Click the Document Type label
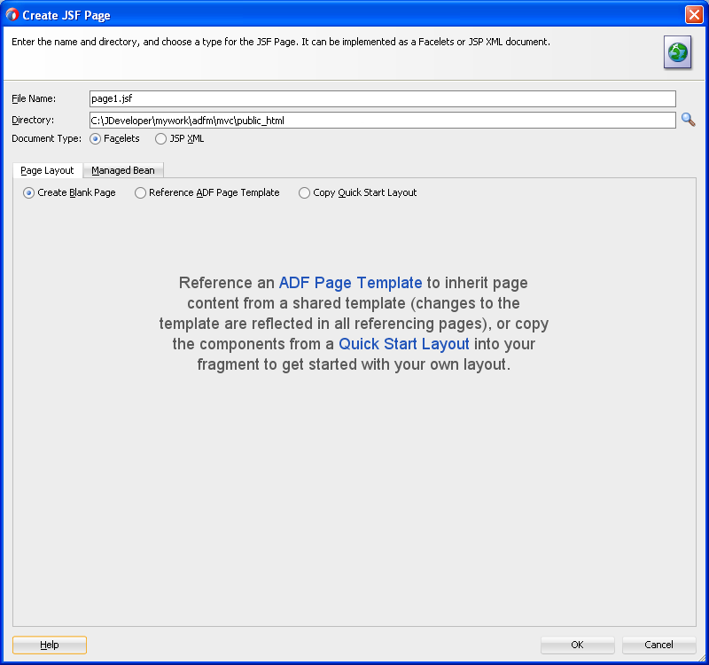This screenshot has width=709, height=665. pyautogui.click(x=47, y=138)
